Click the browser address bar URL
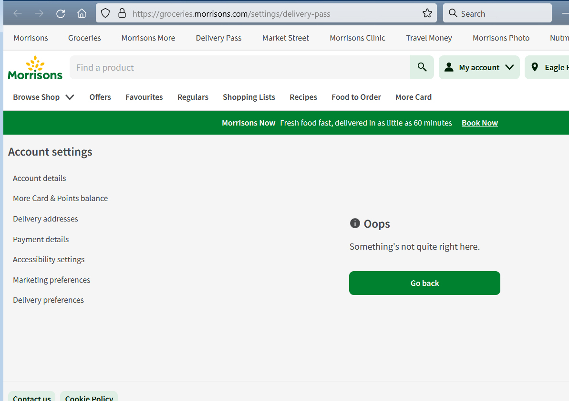Image resolution: width=569 pixels, height=401 pixels. click(231, 14)
